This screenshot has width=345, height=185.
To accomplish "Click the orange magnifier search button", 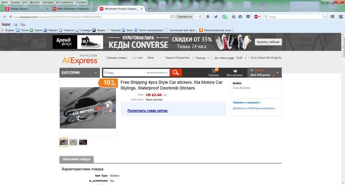I will (176, 72).
